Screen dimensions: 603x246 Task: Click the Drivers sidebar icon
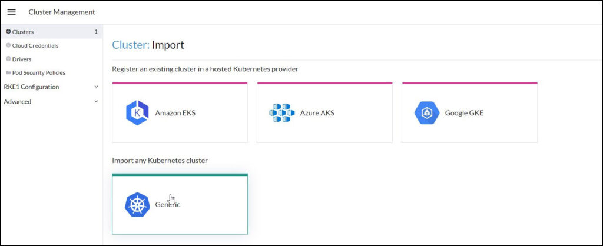[8, 59]
